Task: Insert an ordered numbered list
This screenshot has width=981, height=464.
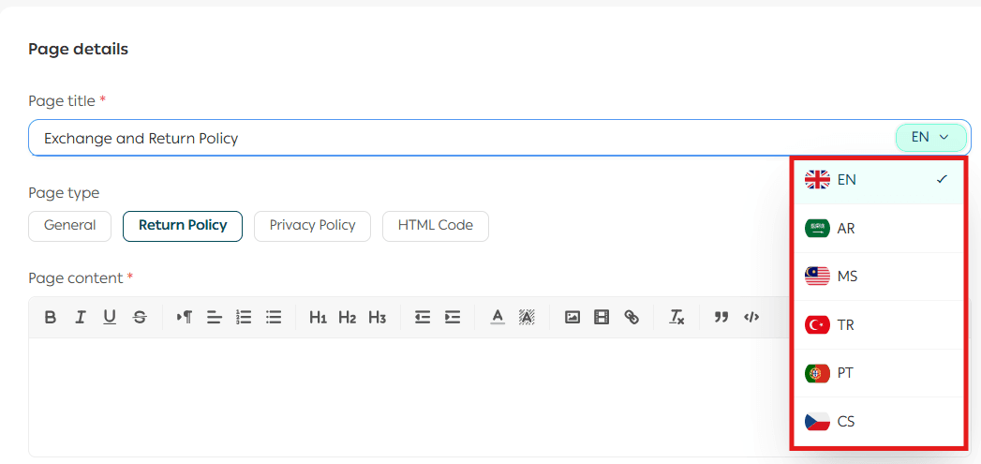Action: [244, 318]
